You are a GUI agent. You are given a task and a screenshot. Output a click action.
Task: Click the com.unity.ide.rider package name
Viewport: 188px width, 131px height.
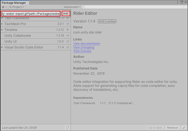87,32
